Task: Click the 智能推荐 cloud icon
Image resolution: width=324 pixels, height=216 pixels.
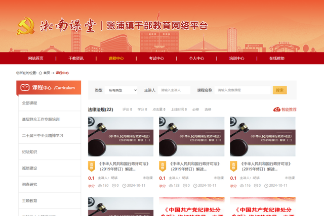Action: (x=277, y=109)
